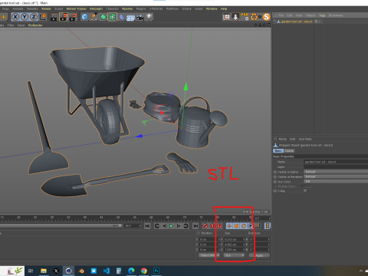Image resolution: width=368 pixels, height=276 pixels.
Task: Open the Visible in Renderer dropdown
Action: coord(336,176)
